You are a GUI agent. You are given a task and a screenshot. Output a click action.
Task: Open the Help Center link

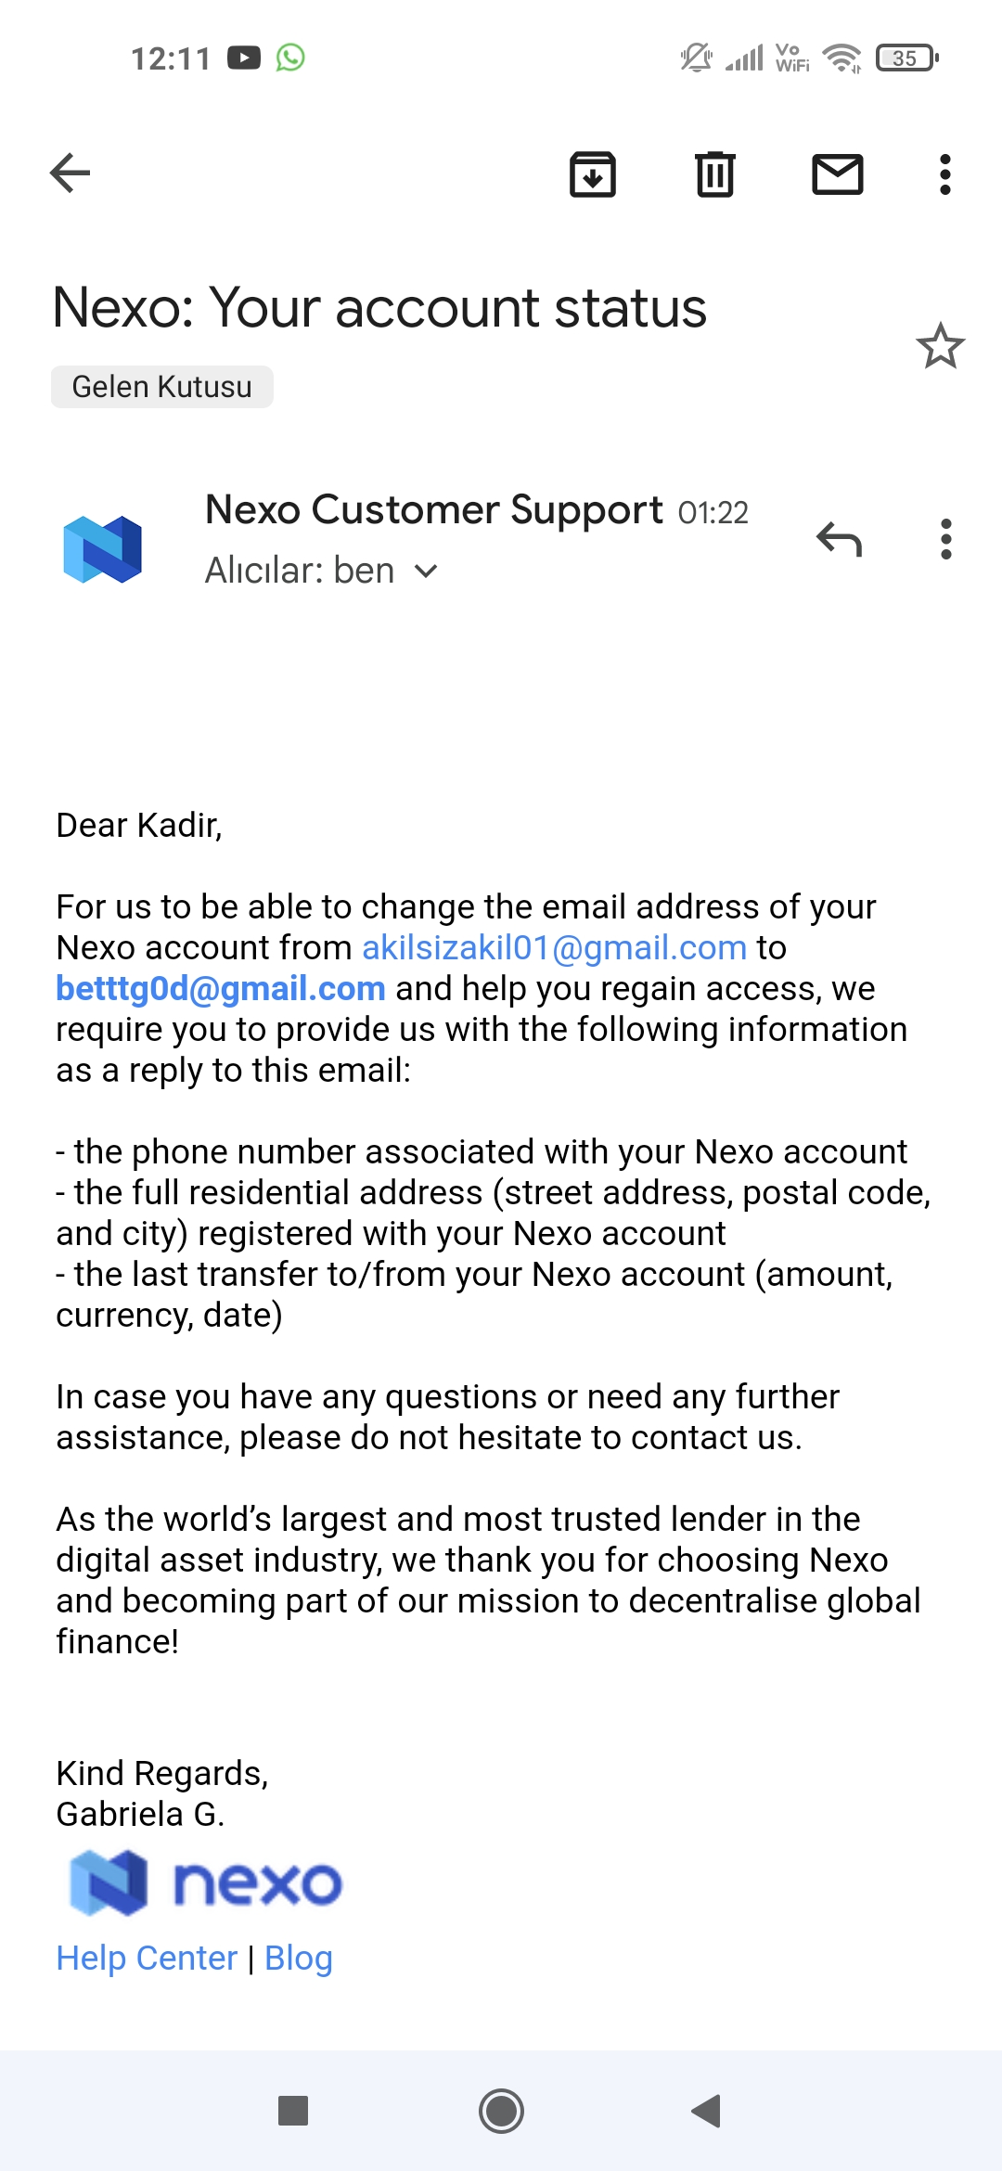point(147,1958)
